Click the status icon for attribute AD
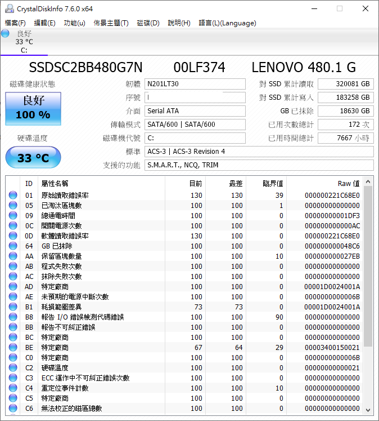Screen dimensions: 379x421 [13, 286]
